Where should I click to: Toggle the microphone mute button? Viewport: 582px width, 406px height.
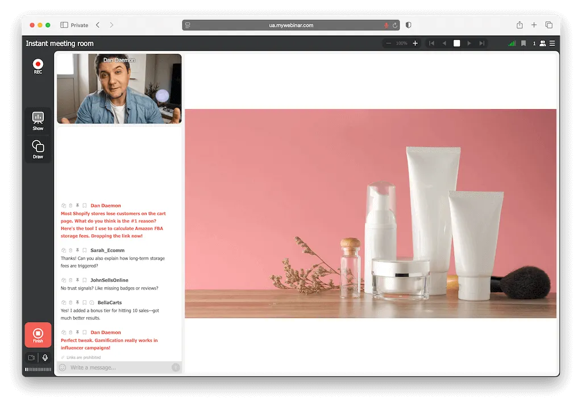45,357
